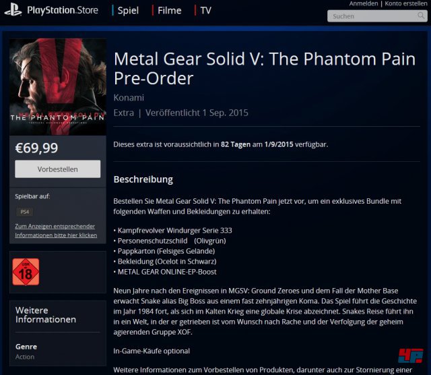Open the TV menu
The height and width of the screenshot is (375, 431).
pos(205,11)
